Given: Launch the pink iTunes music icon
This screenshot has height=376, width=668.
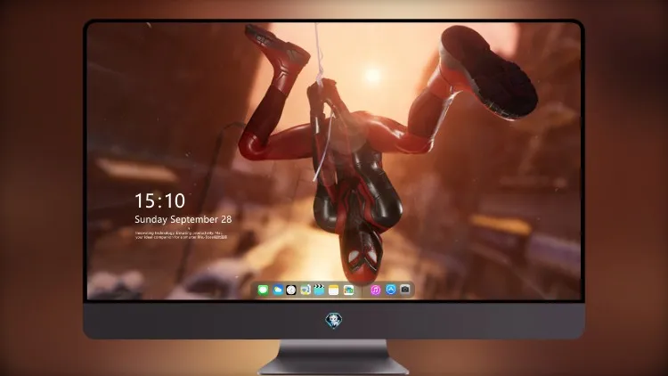Looking at the screenshot, I should pos(375,290).
